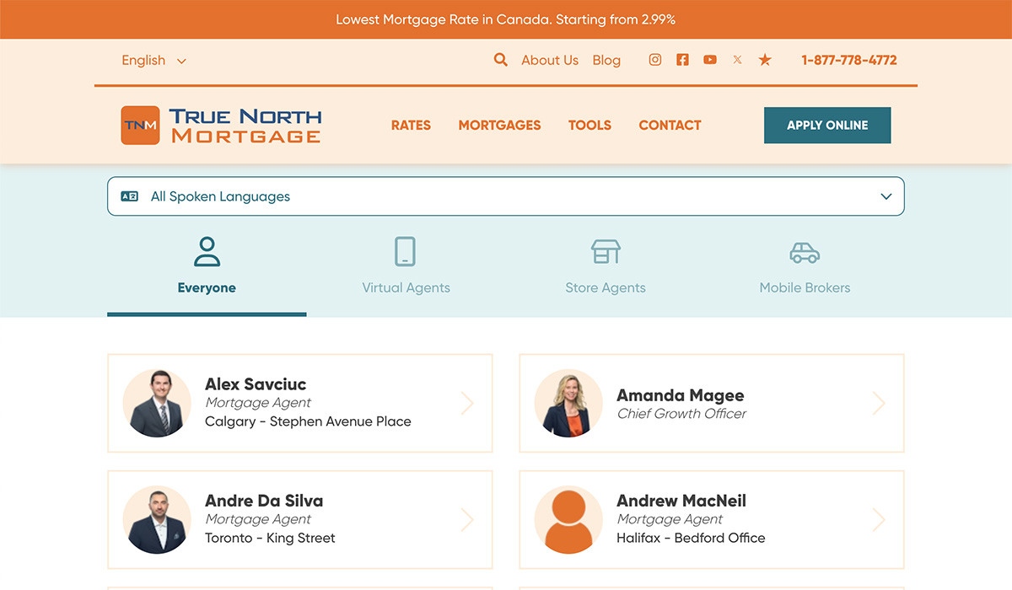The height and width of the screenshot is (590, 1012).
Task: Expand Alex Savciuc card chevron
Action: 467,404
